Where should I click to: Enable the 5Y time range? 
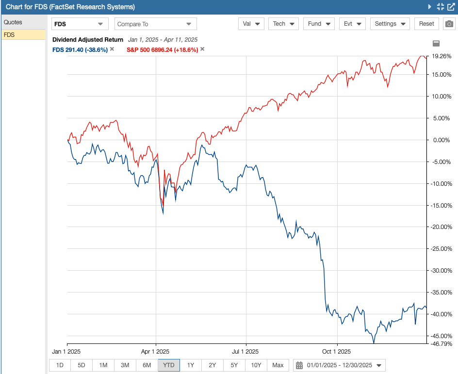pos(234,365)
